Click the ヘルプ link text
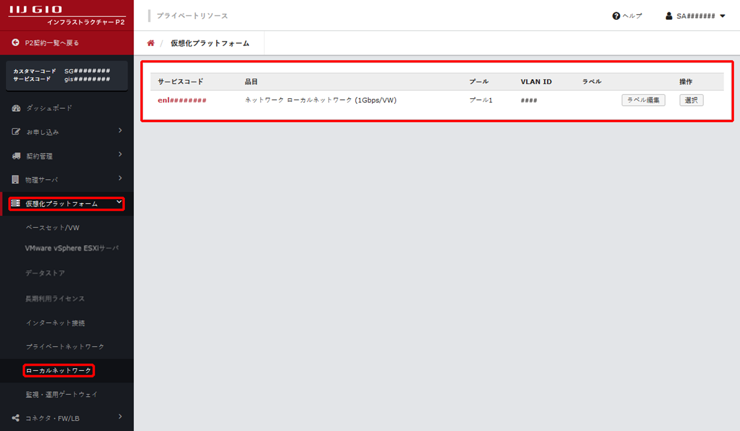740x431 pixels. pyautogui.click(x=632, y=16)
